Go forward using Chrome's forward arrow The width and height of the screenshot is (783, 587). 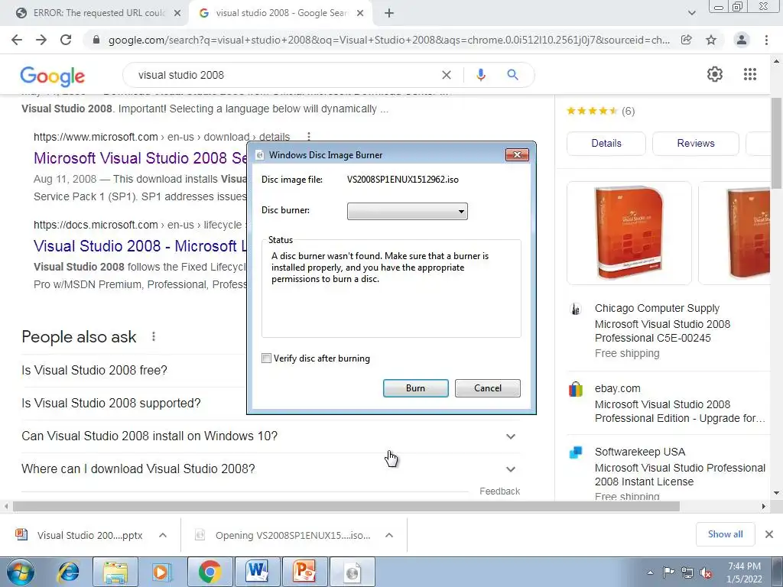41,40
